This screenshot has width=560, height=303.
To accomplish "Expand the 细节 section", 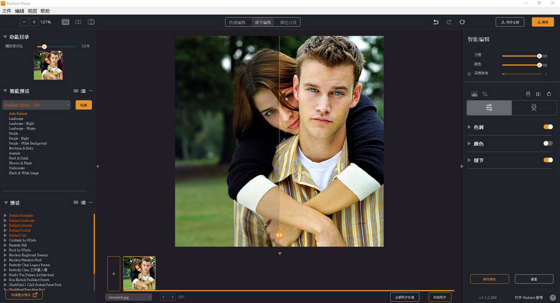I will click(x=469, y=160).
